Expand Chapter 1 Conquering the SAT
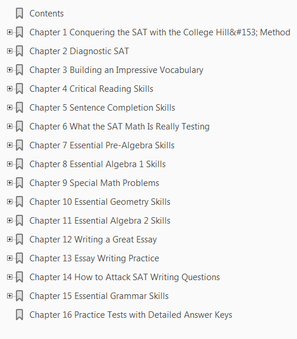This screenshot has height=339, width=297. [x=9, y=32]
